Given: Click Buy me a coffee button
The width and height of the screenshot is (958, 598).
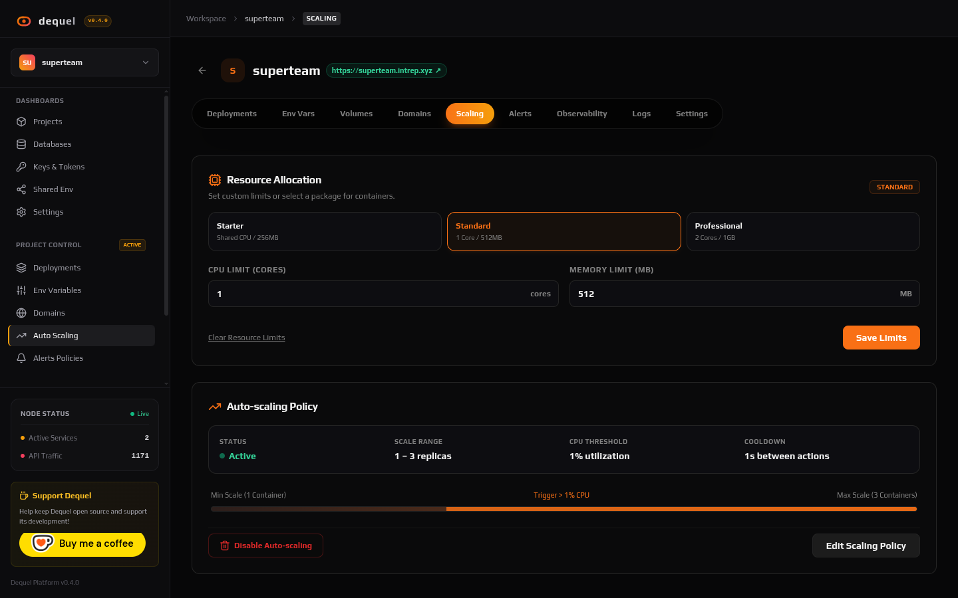Looking at the screenshot, I should [82, 544].
